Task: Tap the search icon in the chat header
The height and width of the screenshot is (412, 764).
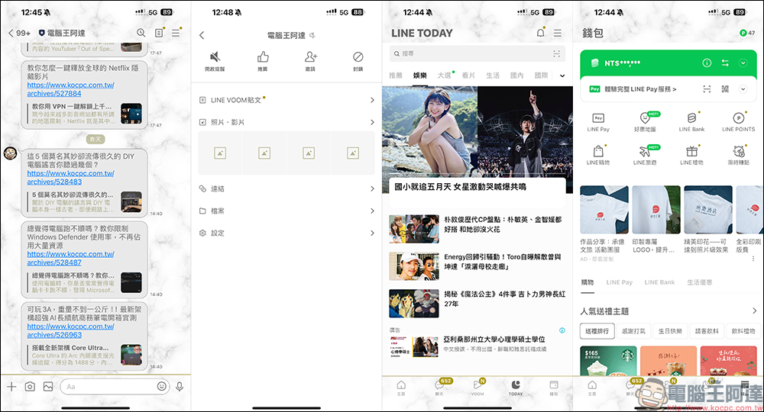Action: pos(141,33)
